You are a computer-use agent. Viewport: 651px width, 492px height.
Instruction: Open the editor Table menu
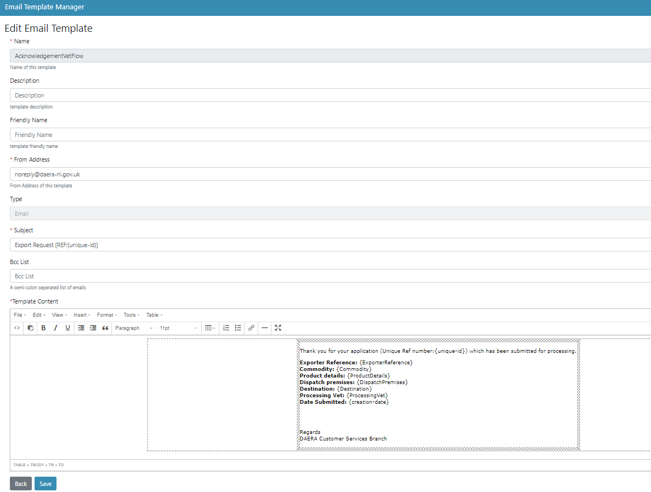pos(155,315)
